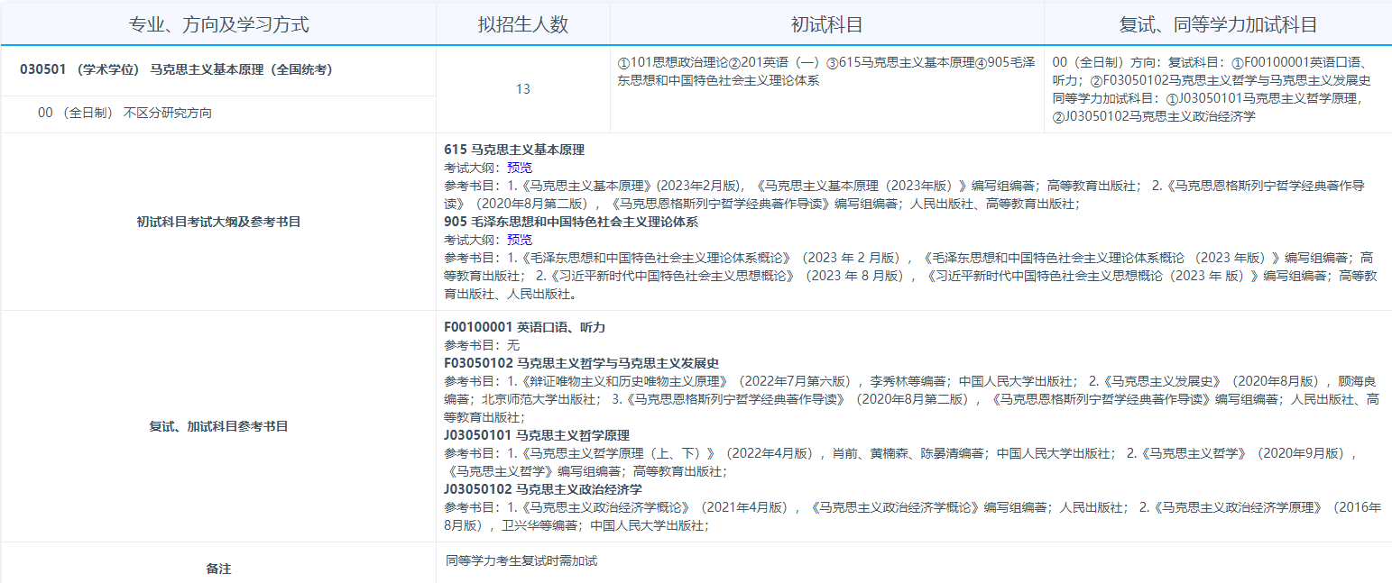The height and width of the screenshot is (583, 1392).
Task: Select the 00 (全日制) 不区分研究方向 row
Action: [x=125, y=114]
